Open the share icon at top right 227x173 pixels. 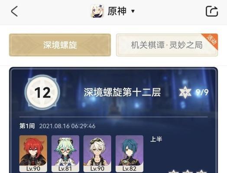[x=212, y=11]
